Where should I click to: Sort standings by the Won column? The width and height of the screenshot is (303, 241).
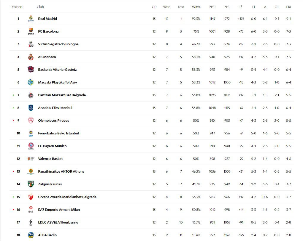(x=167, y=7)
